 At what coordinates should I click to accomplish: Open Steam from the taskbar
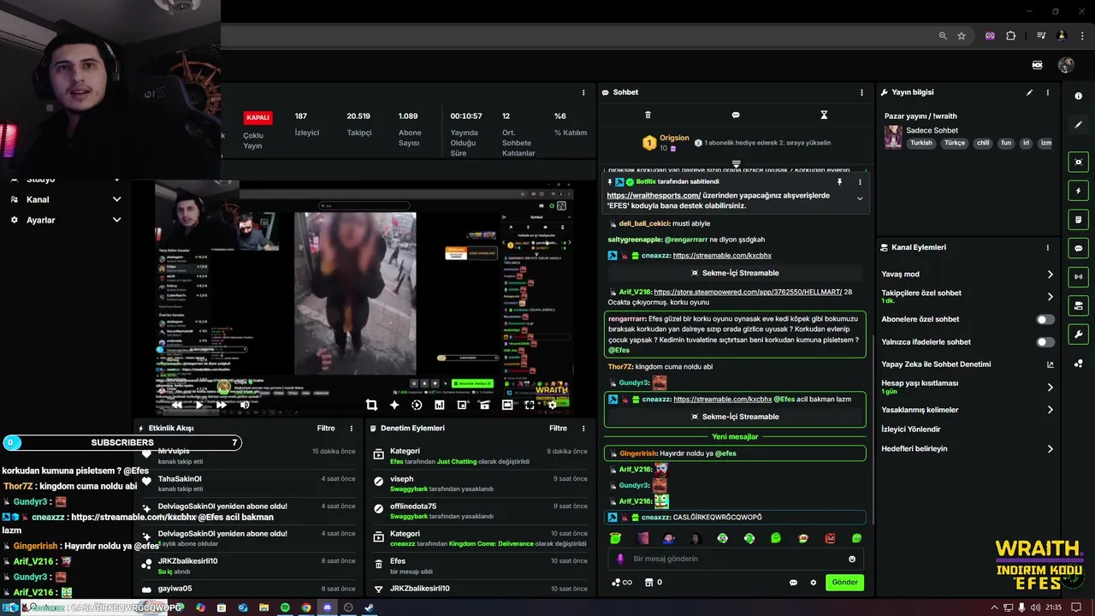pyautogui.click(x=369, y=607)
